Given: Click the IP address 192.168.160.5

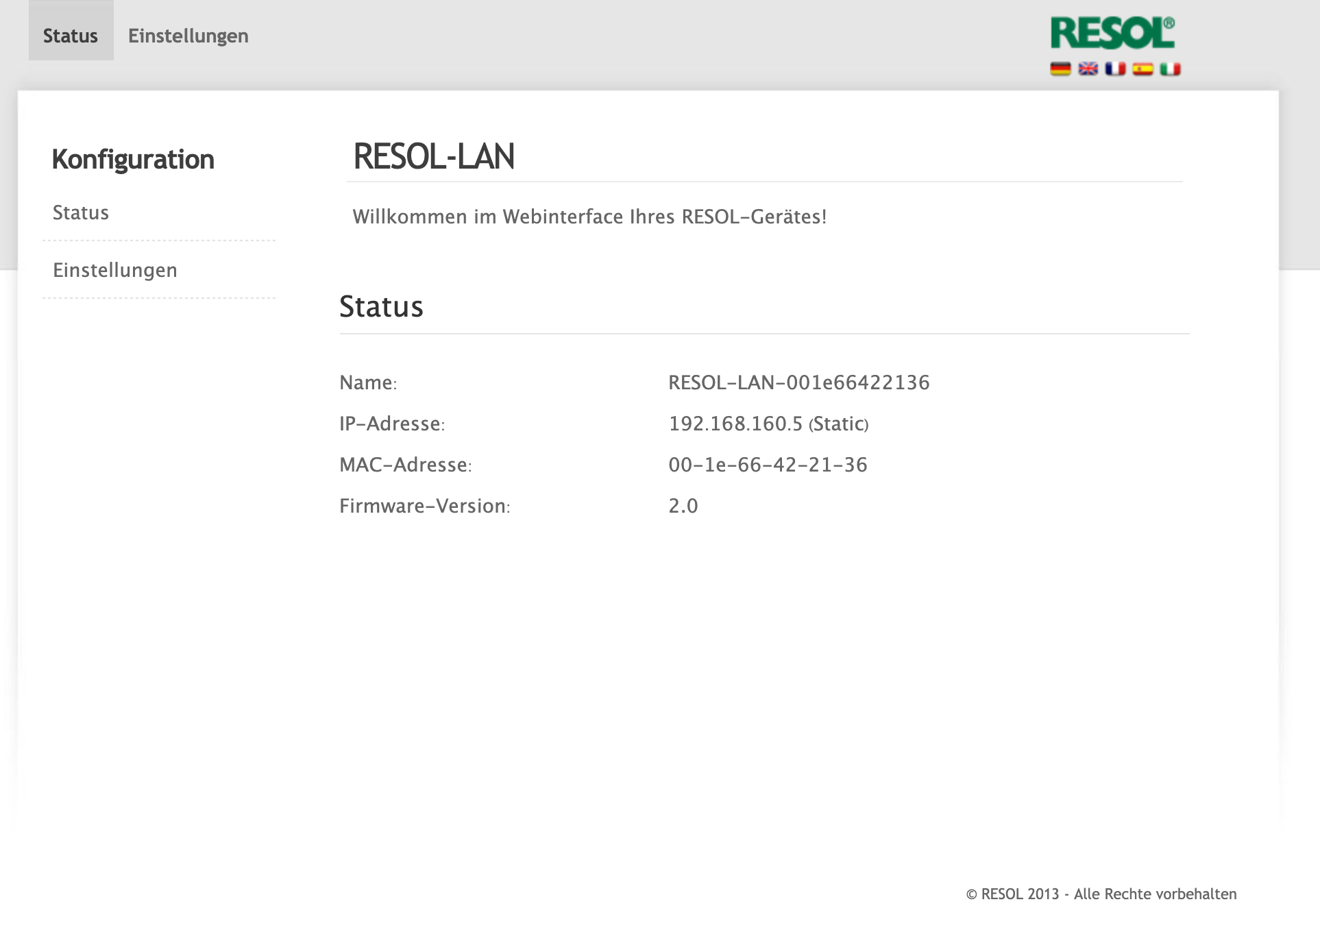Looking at the screenshot, I should [735, 424].
